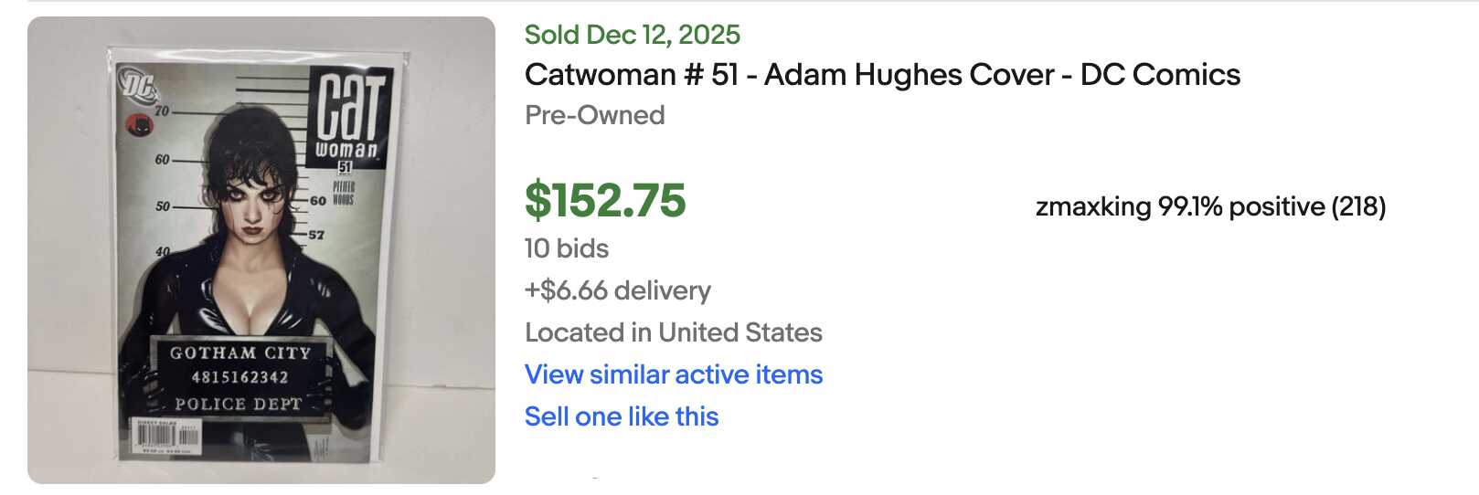Click the height mark 70 on cover
This screenshot has width=1479, height=495.
(x=162, y=111)
